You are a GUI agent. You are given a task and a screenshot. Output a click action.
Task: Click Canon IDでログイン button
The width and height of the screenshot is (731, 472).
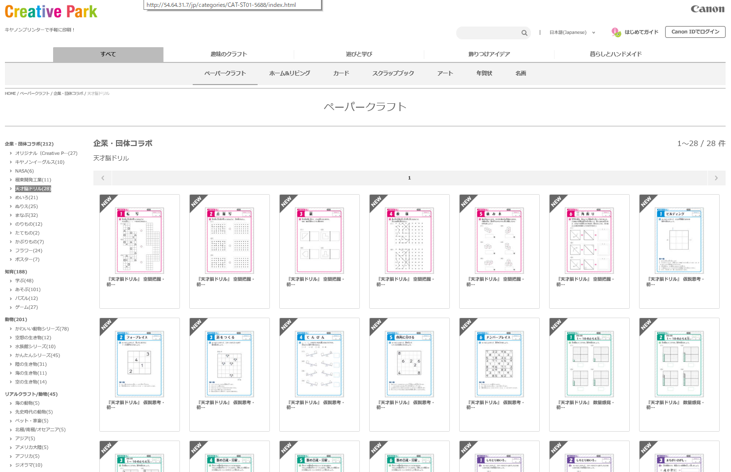point(695,32)
